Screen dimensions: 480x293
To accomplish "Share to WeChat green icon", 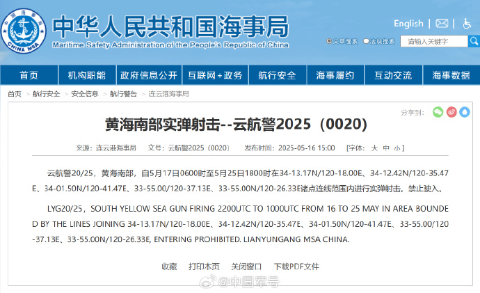I will click(x=438, y=112).
